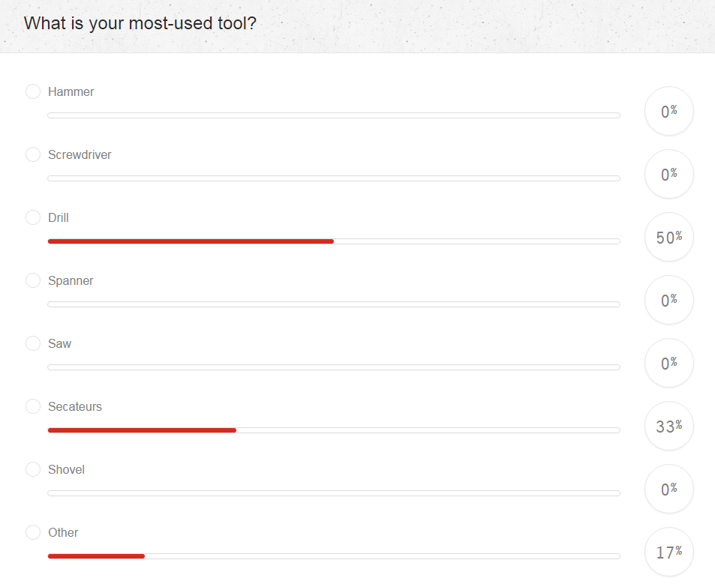Click the Spanner label text
The height and width of the screenshot is (587, 715).
tap(71, 280)
